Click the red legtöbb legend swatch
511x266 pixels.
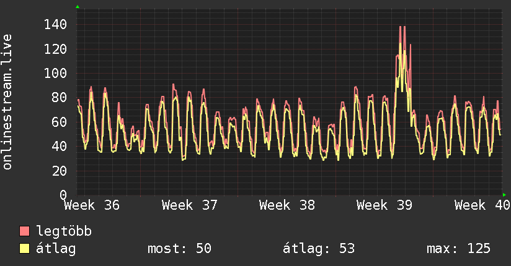pos(24,231)
